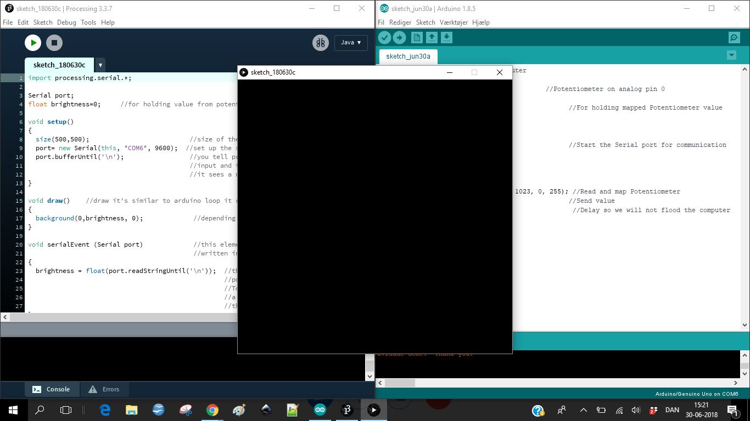Click the 'void serialEvent (Serial port)' line
This screenshot has height=421, width=750.
(86, 244)
